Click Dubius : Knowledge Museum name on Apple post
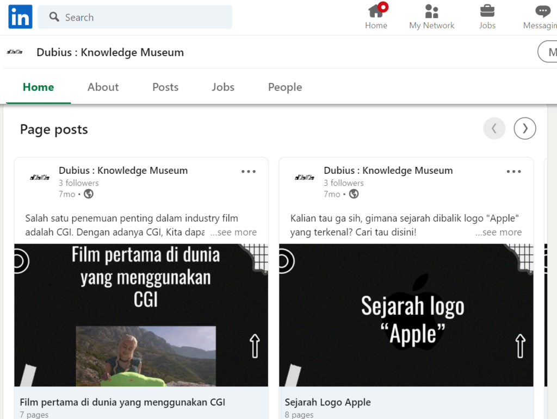Viewport: 557px width, 419px height. click(388, 171)
